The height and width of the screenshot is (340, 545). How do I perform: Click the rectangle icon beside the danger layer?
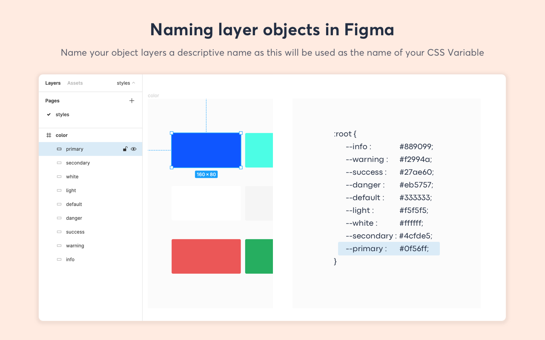coord(59,218)
